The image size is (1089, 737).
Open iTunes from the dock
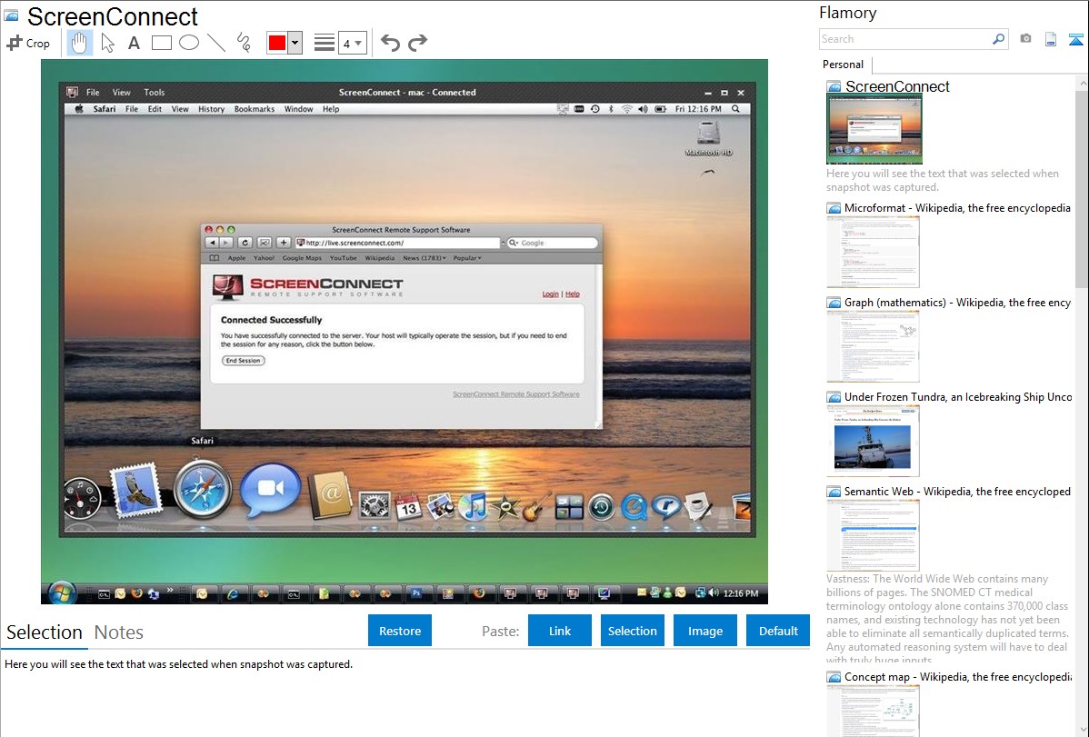[x=474, y=505]
